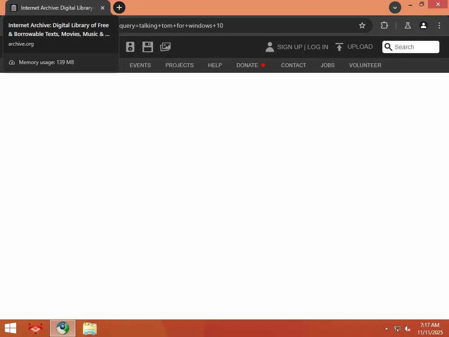Viewport: 449px width, 337px height.
Task: Open the HELP menu item
Action: click(215, 65)
